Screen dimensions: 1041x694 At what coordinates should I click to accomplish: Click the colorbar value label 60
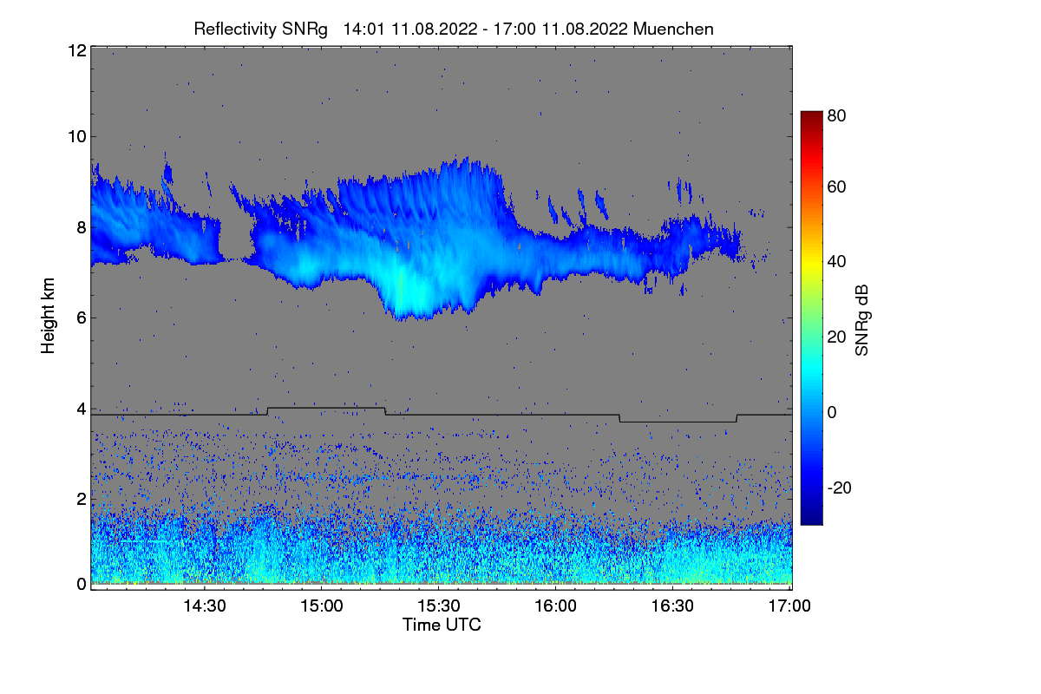tap(837, 187)
